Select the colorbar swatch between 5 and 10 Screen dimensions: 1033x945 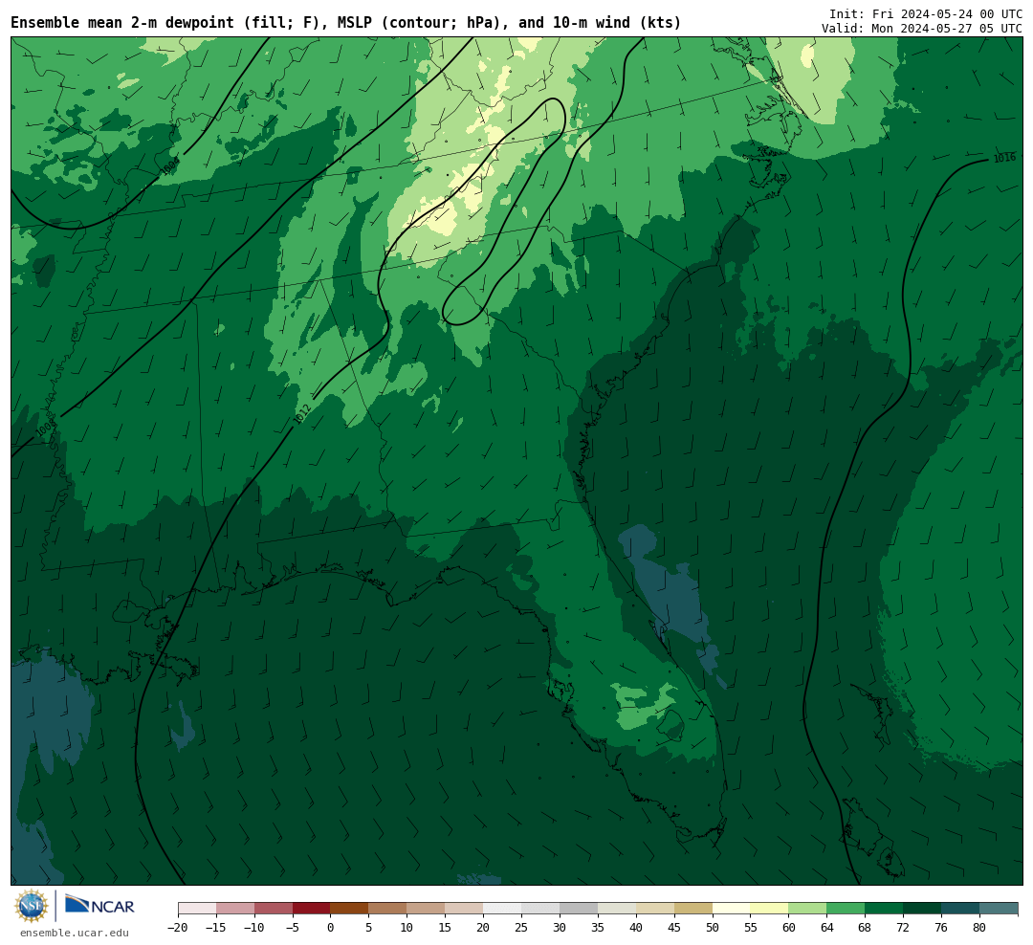coord(388,909)
